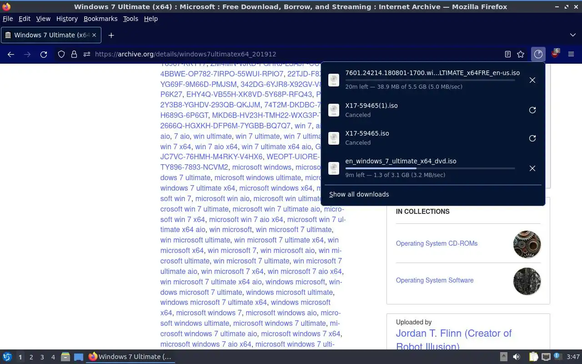Open the removable media eject tray icon
Viewport: 582px width, 364px height.
tap(504, 357)
